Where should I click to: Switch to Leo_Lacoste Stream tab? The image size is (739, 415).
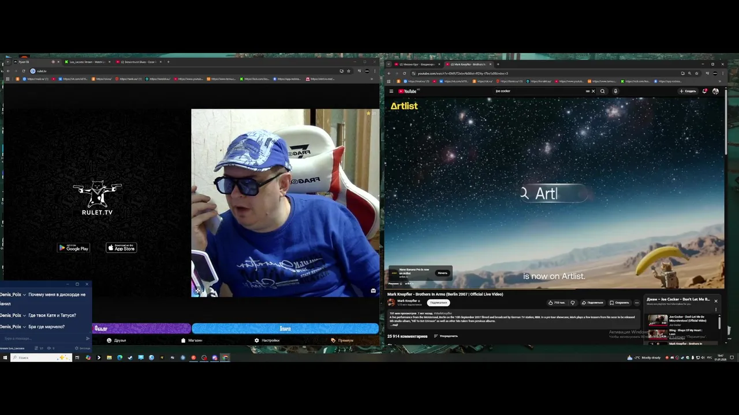tap(87, 62)
